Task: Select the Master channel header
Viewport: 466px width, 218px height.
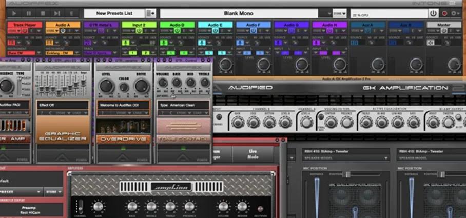Action: tap(443, 25)
